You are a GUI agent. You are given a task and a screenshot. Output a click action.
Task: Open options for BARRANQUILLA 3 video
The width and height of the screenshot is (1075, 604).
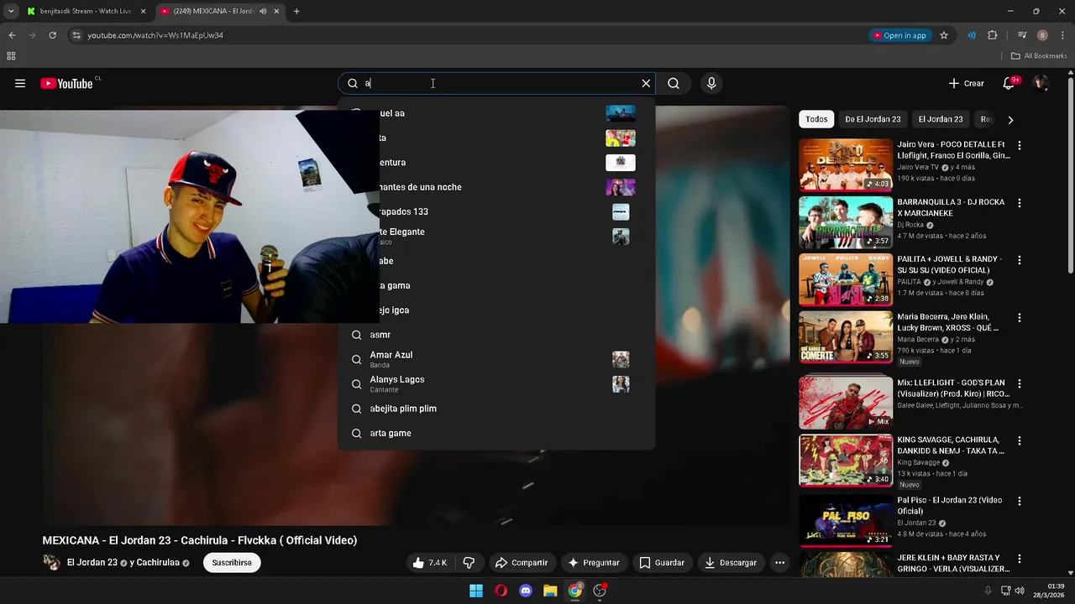(x=1020, y=203)
